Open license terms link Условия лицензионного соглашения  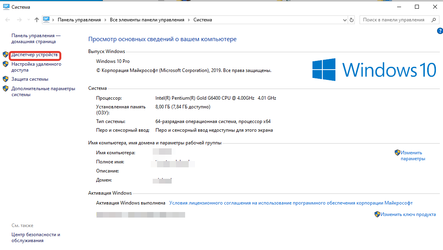[x=291, y=203]
